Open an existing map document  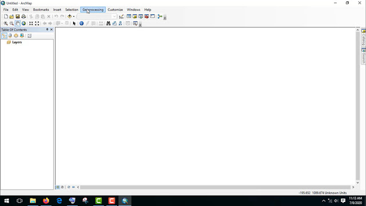11,17
